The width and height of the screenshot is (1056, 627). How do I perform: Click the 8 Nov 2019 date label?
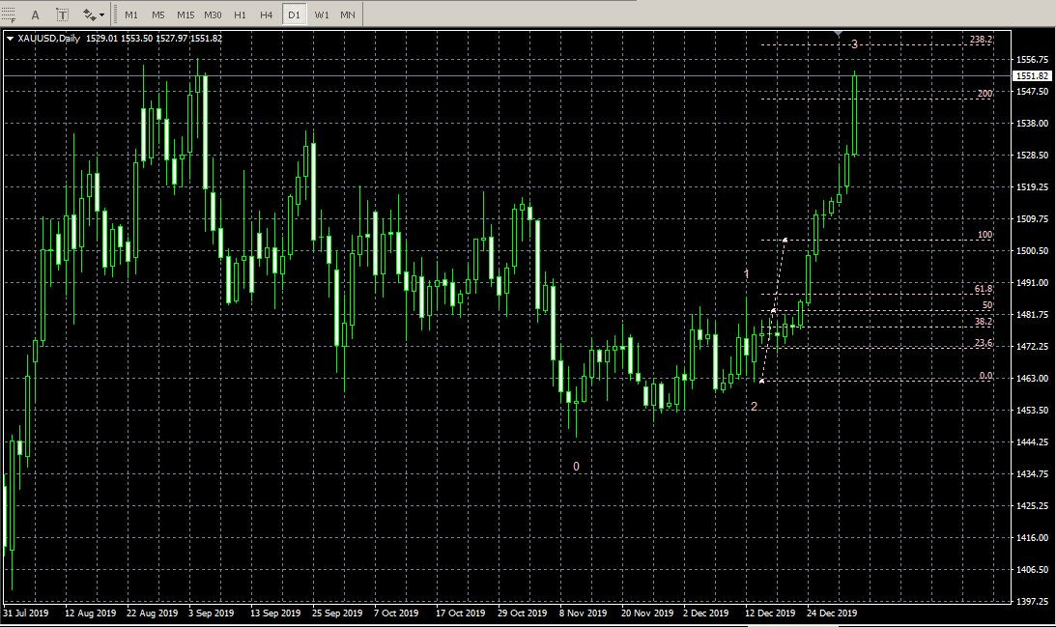pos(583,613)
